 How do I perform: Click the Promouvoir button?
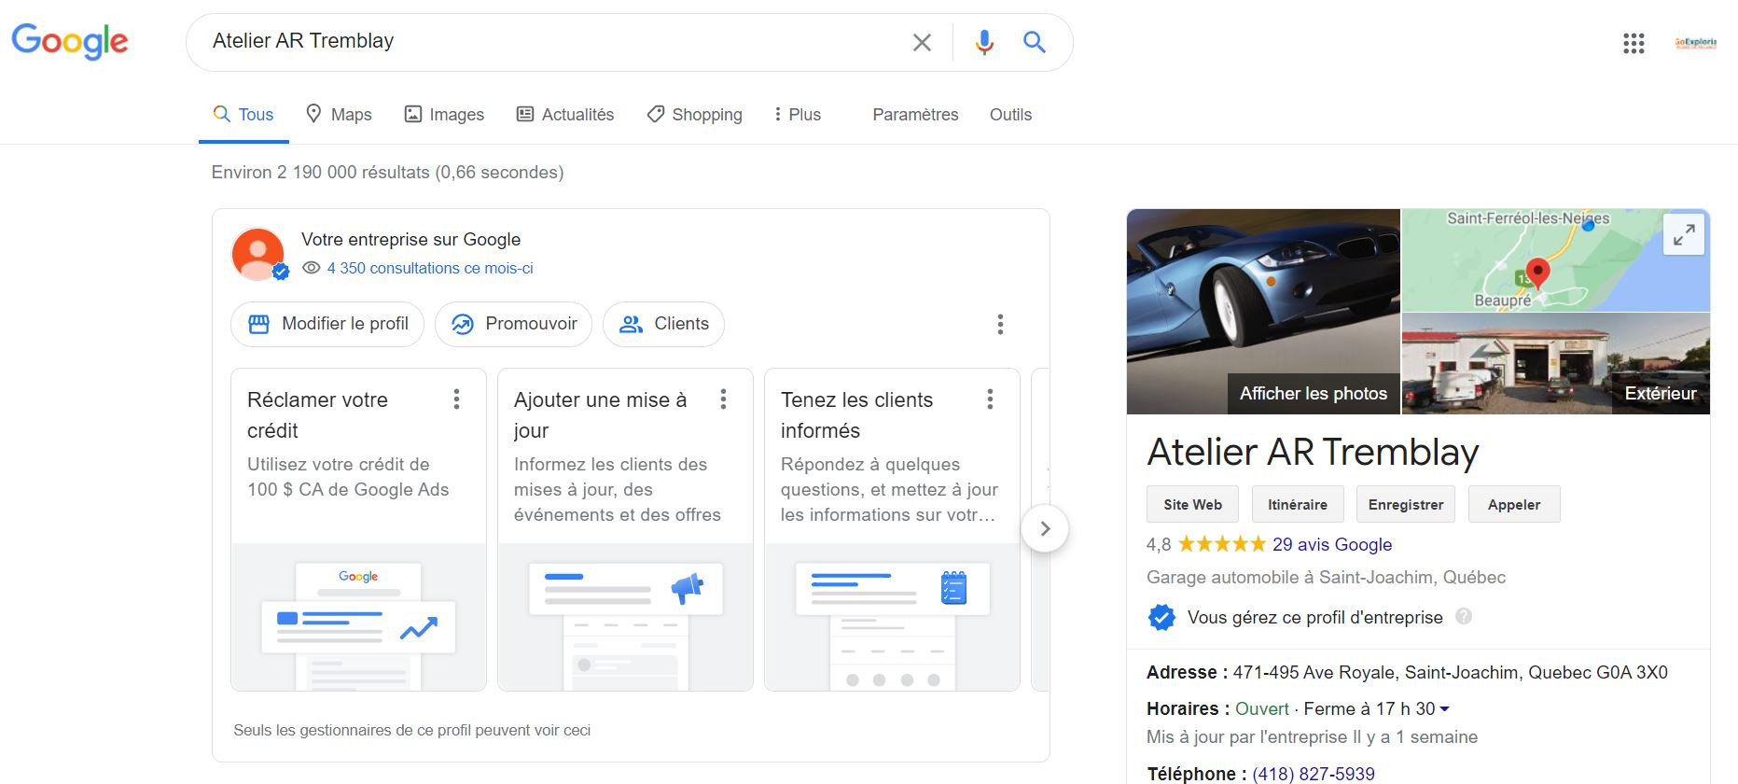(513, 324)
